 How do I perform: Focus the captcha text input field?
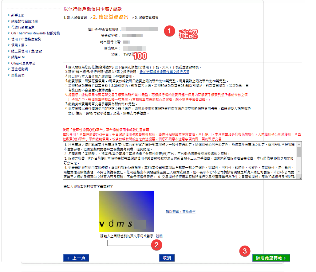coord(129,243)
